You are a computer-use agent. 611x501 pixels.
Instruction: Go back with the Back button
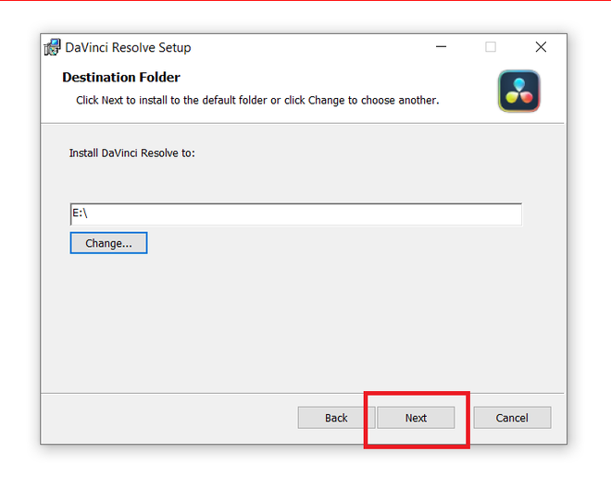[x=336, y=418]
